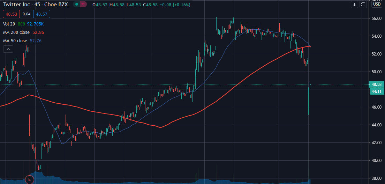385x184 pixels.
Task: Click the pink approximate-data icon beside Cboe BZX
Action: point(83,5)
